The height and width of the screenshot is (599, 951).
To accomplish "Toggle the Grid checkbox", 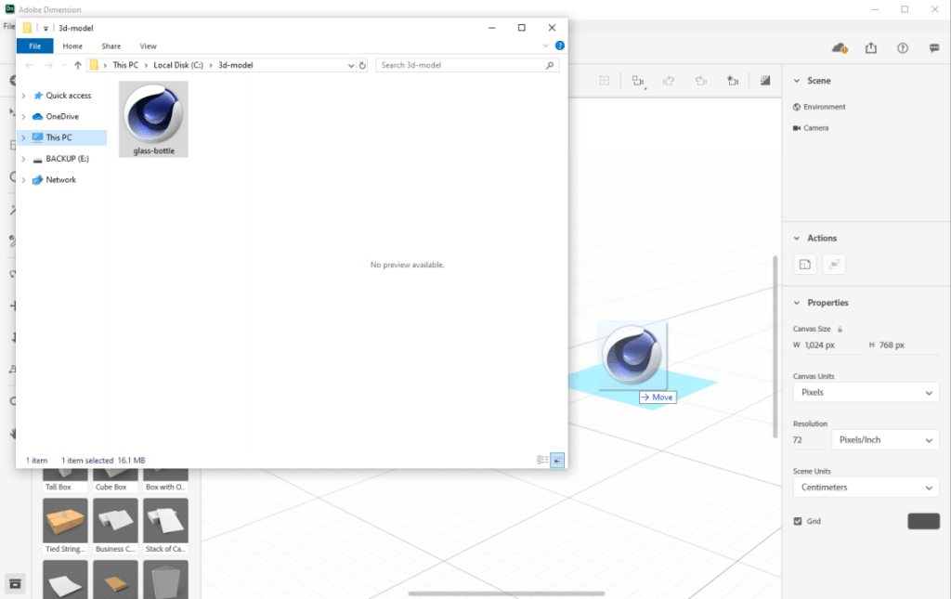I will click(798, 521).
